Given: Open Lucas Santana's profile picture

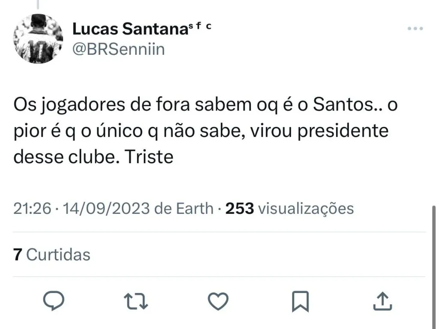Looking at the screenshot, I should pyautogui.click(x=38, y=39).
